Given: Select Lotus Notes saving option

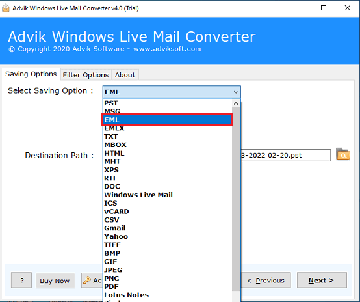Looking at the screenshot, I should point(168,295).
